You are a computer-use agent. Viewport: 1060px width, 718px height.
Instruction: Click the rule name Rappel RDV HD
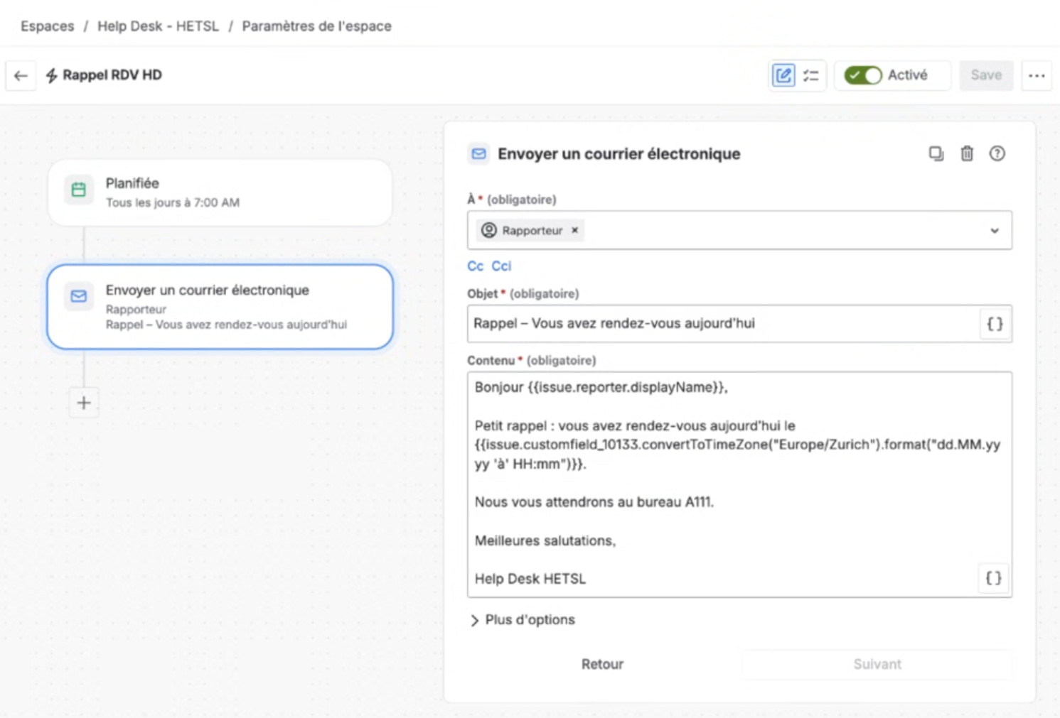112,75
